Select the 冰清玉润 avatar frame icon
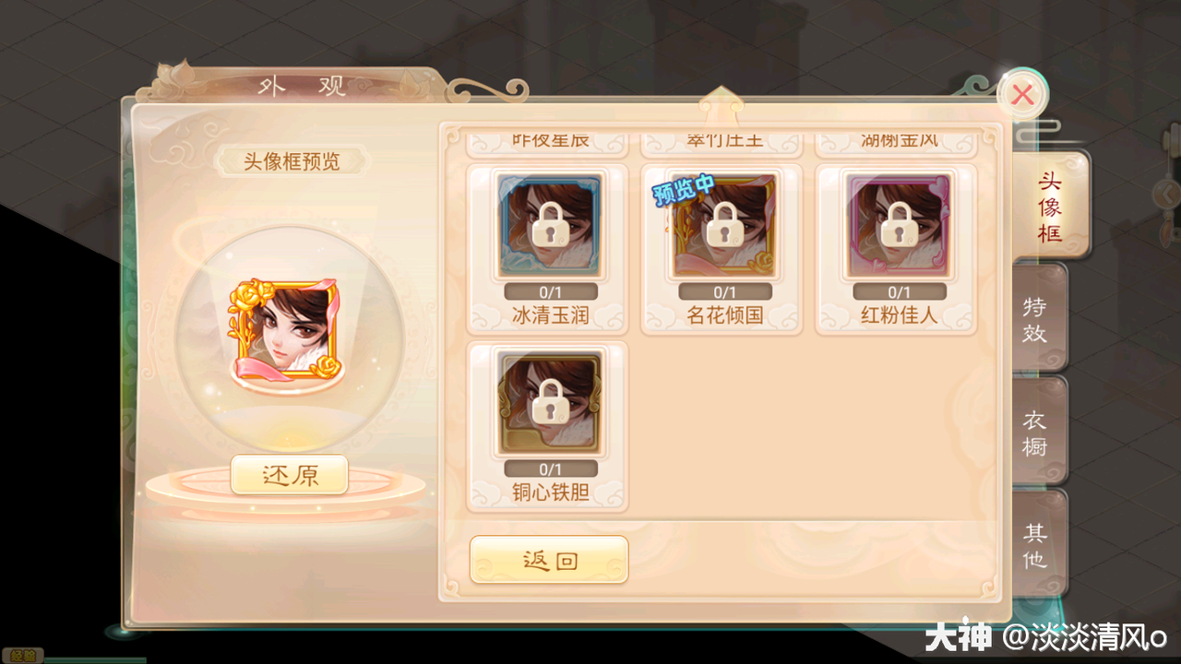1181x664 pixels. coord(550,226)
